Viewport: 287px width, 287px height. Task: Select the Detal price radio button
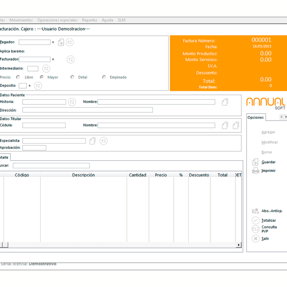coord(72,77)
